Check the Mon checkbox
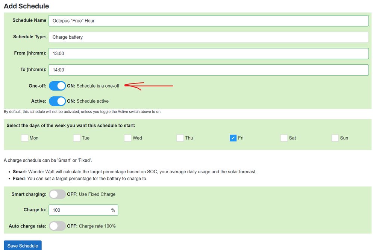The height and width of the screenshot is (250, 385). 25,138
